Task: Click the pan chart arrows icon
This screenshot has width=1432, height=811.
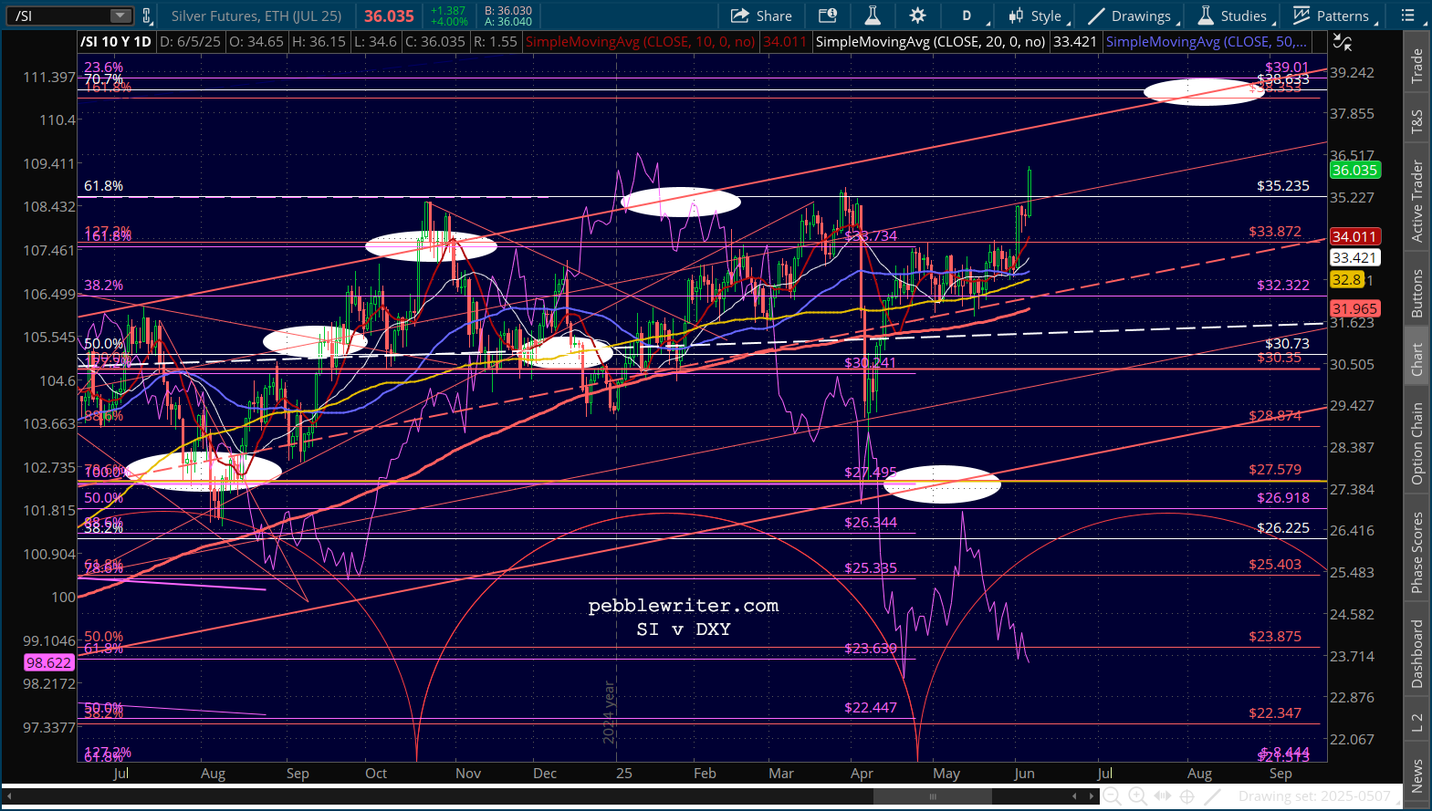Action: point(1162,796)
